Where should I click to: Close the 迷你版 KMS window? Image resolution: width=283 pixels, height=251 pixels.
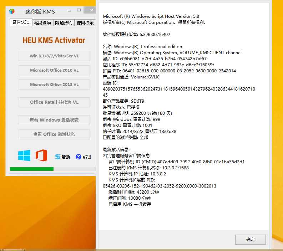90,10
